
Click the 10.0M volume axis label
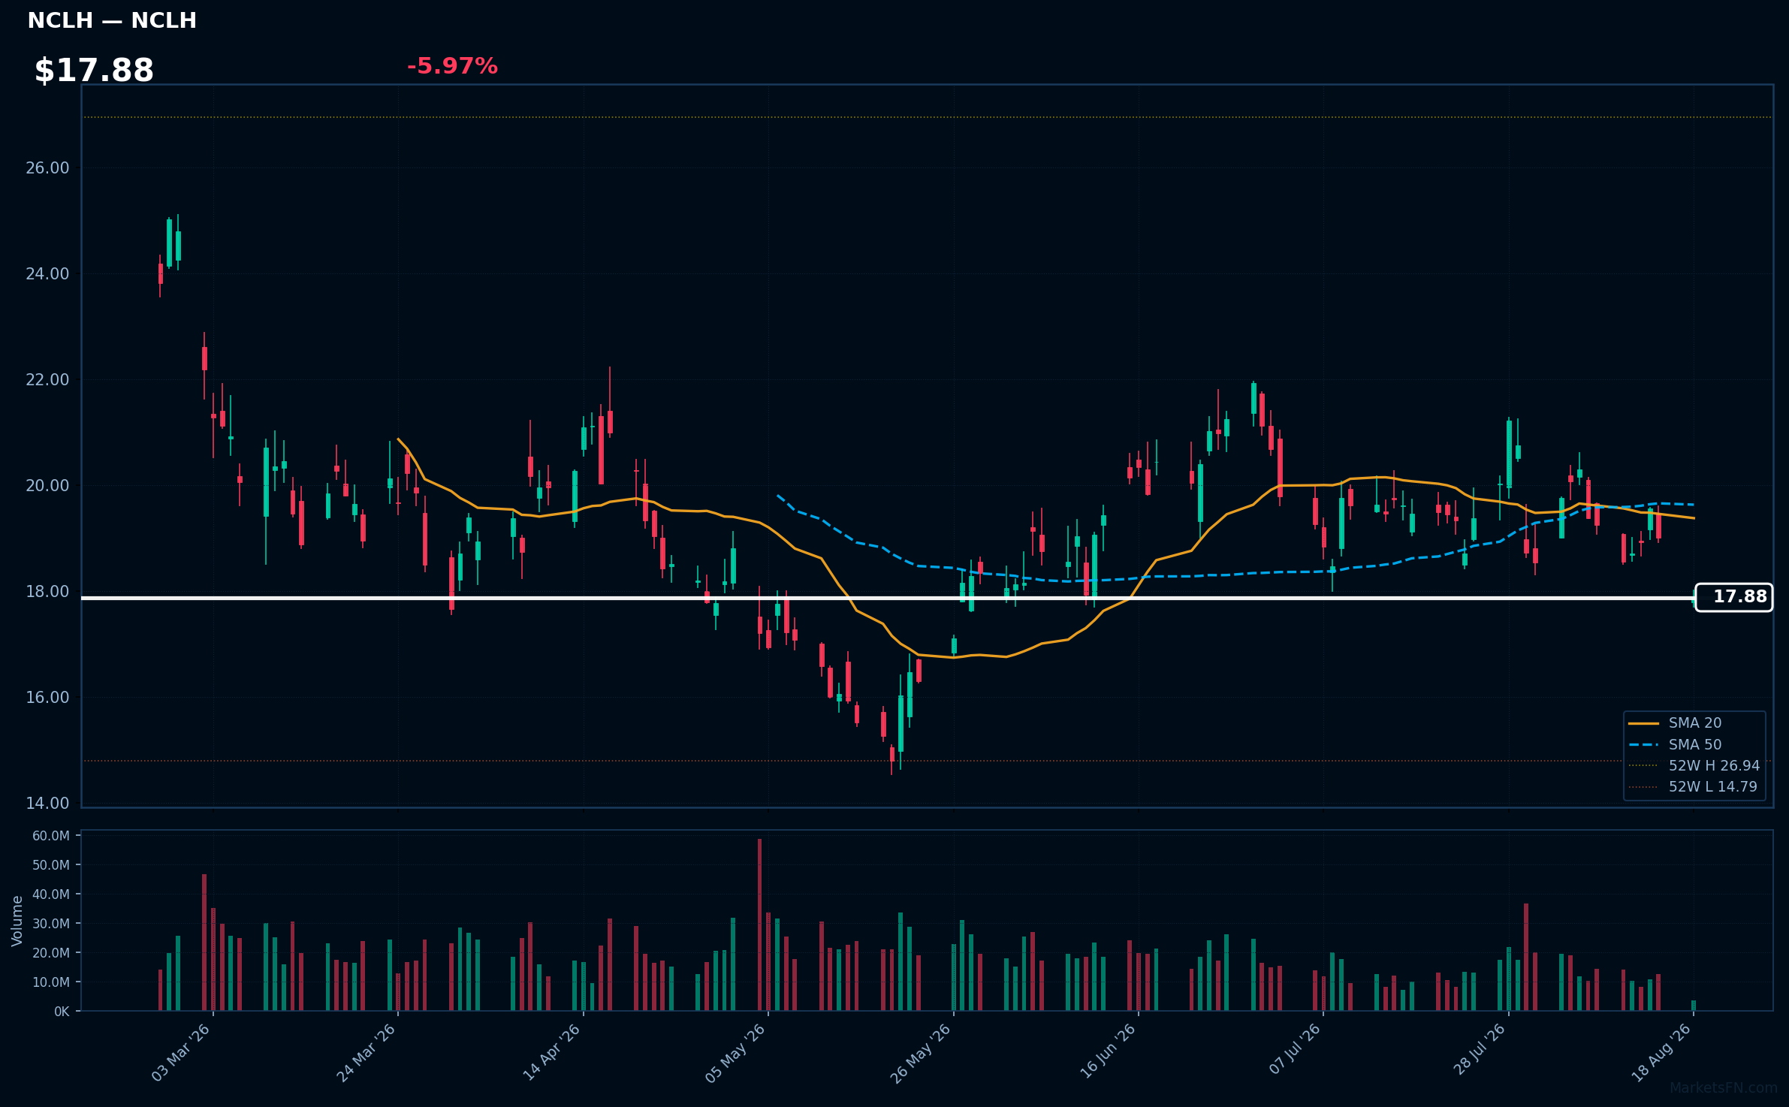pyautogui.click(x=51, y=982)
